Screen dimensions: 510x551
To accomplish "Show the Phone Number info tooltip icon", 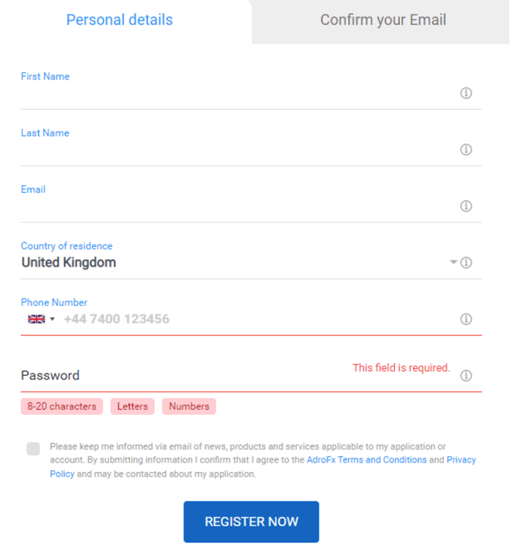I will (465, 319).
